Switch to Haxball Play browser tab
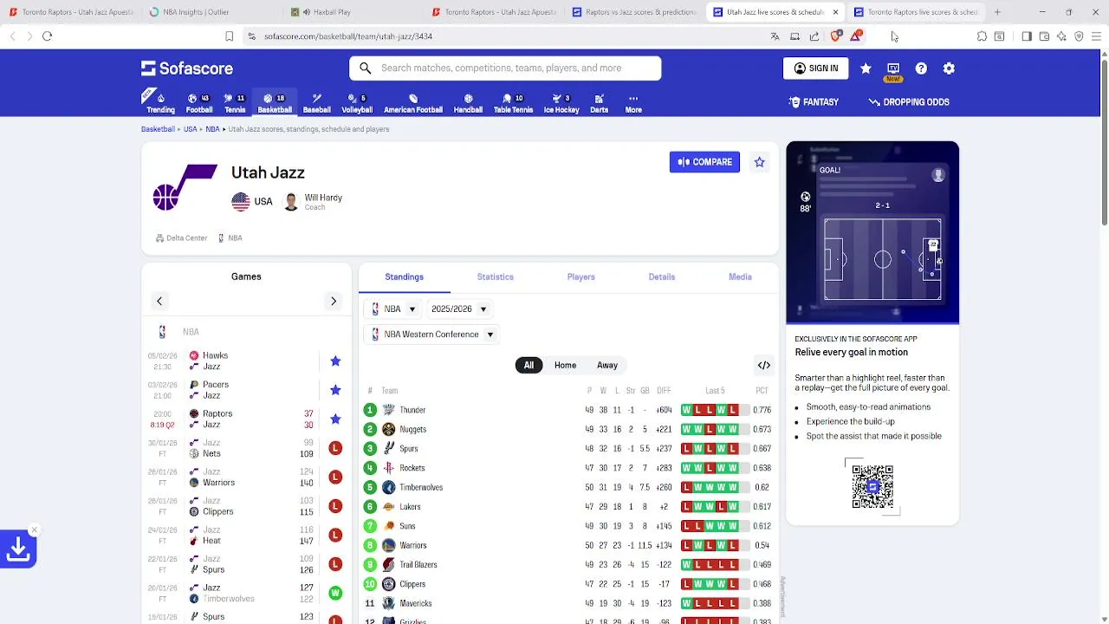 [x=353, y=12]
